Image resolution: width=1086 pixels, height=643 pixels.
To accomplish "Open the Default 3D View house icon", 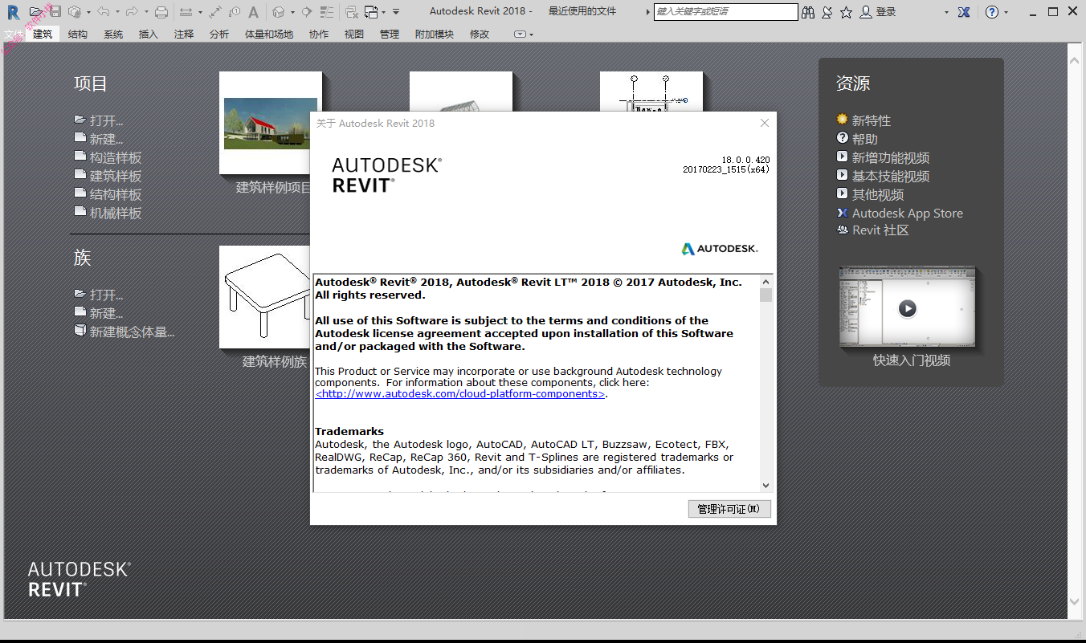I will pos(278,12).
